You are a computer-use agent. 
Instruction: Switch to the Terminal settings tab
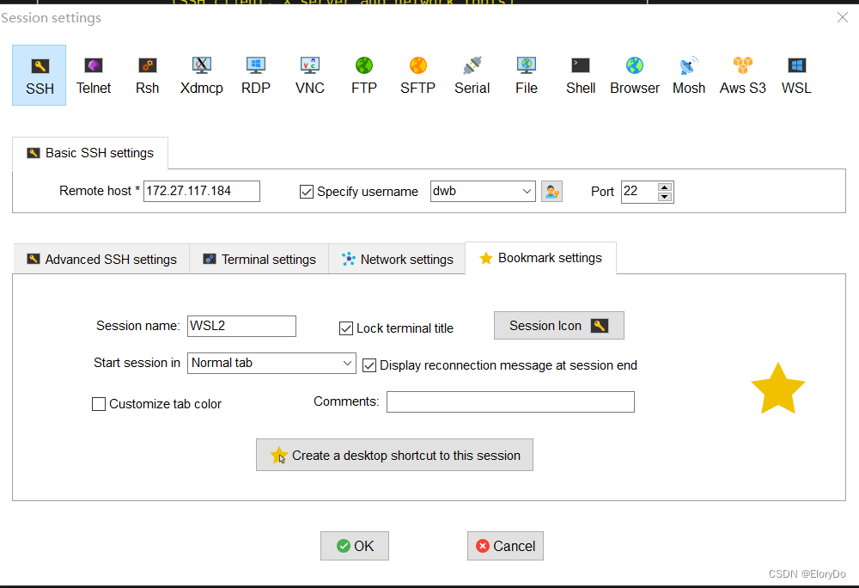point(258,258)
